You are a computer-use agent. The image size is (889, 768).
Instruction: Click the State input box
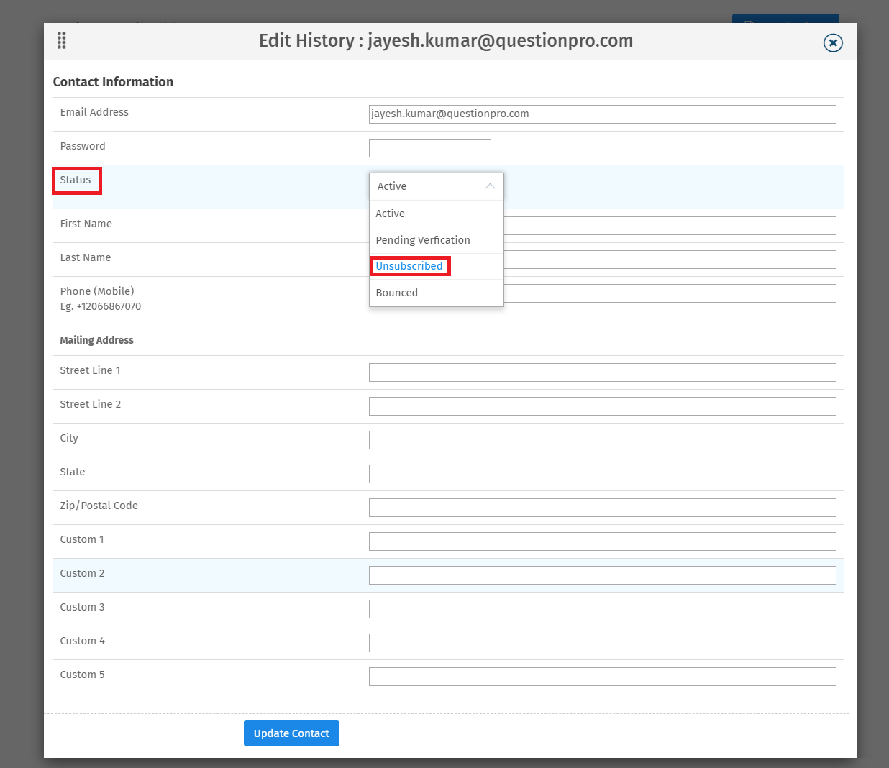point(602,473)
